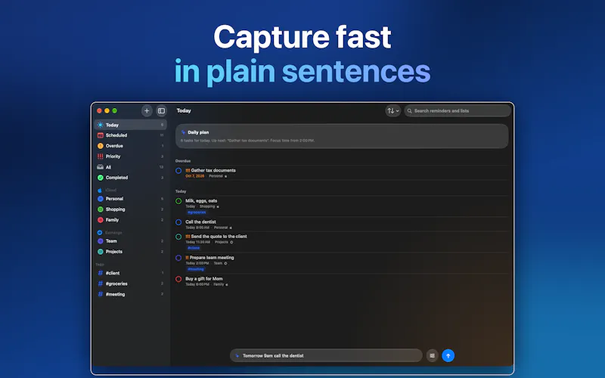Open the All list in the sidebar
The image size is (605, 378).
tap(130, 167)
